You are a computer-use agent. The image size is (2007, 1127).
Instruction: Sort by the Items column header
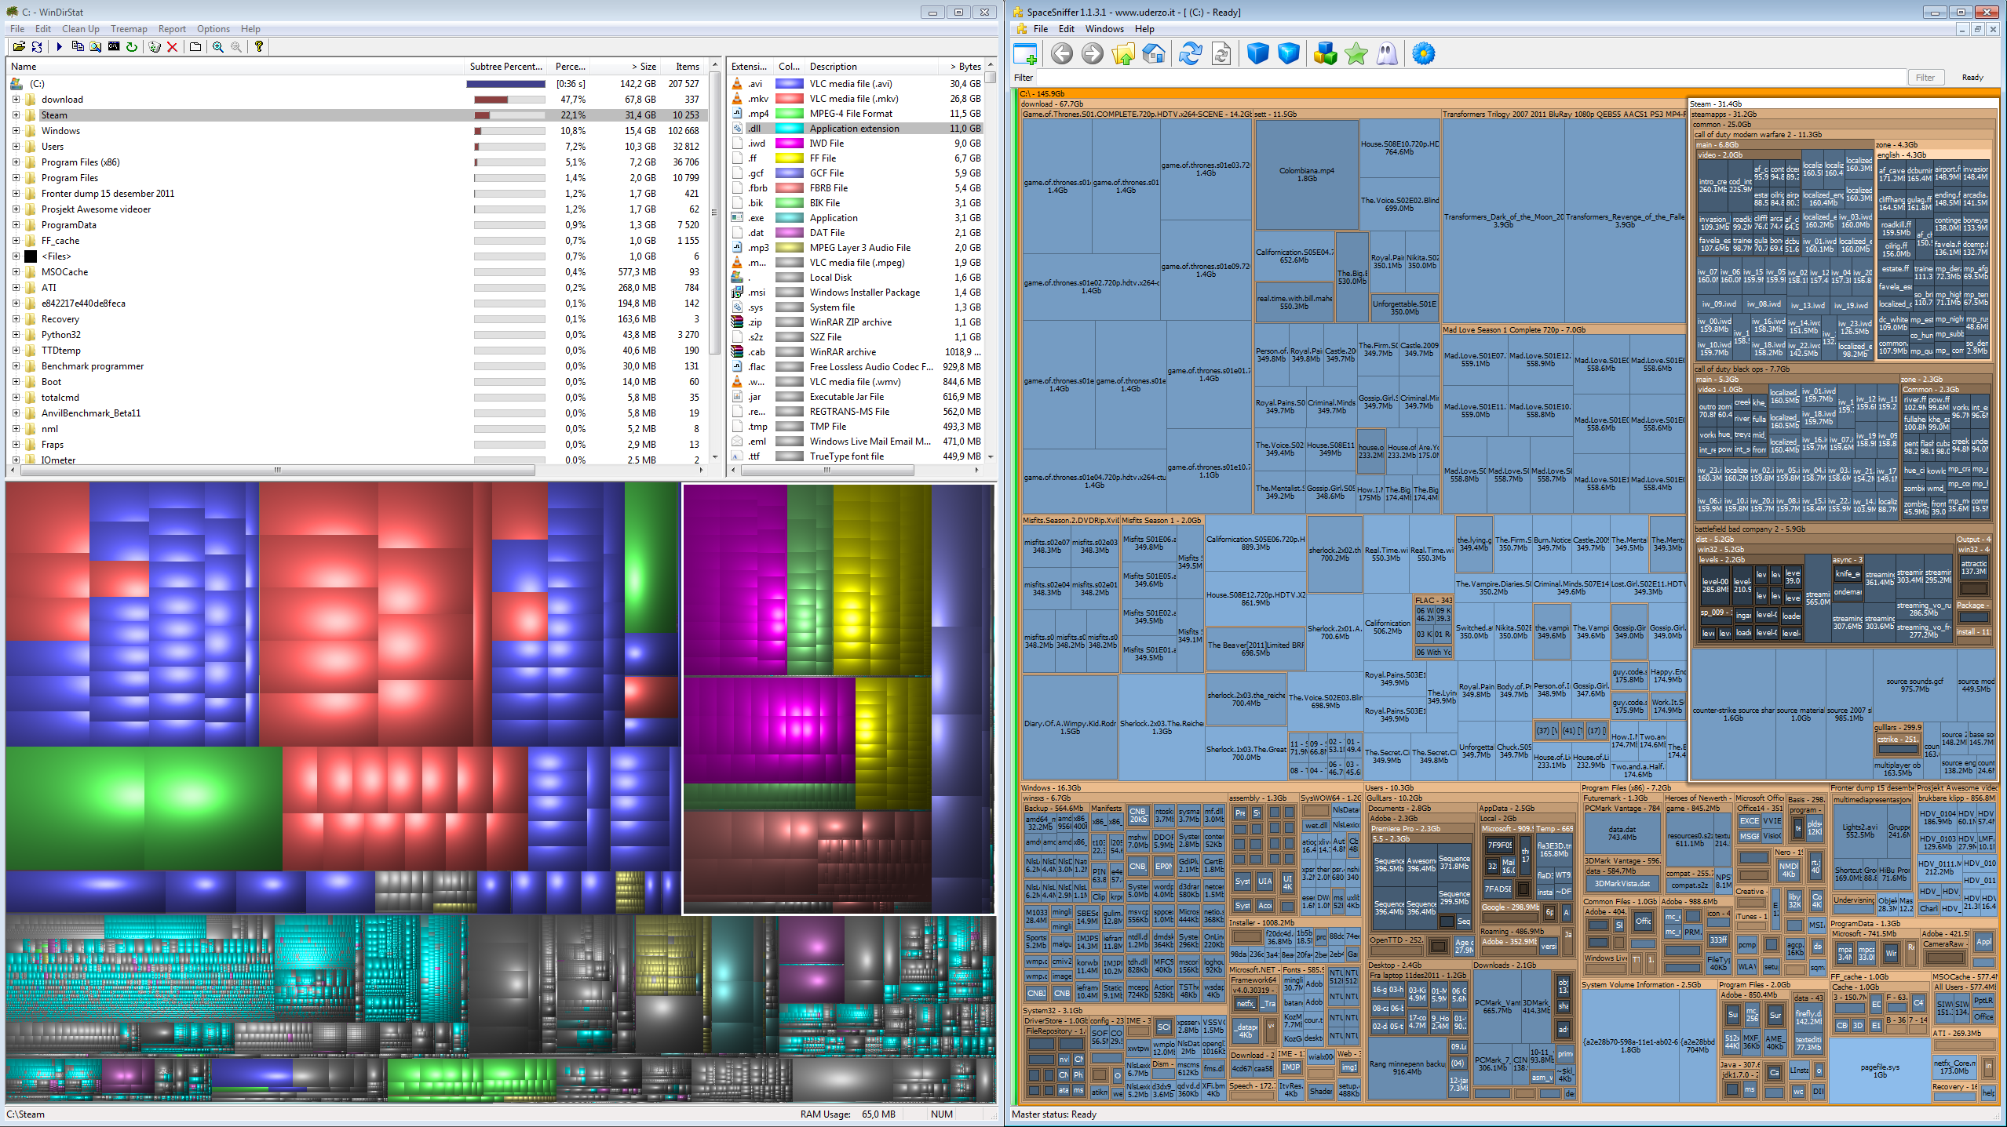684,67
